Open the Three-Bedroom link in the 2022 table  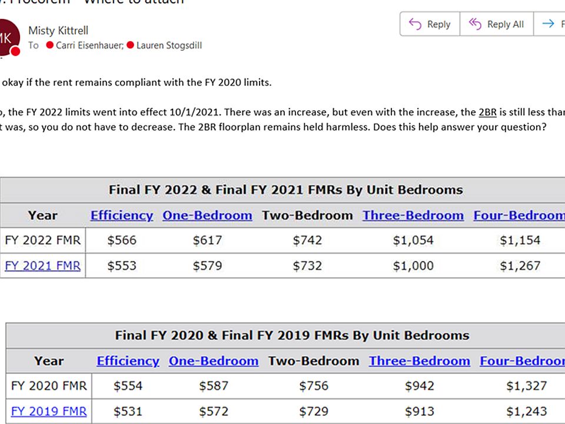click(x=413, y=216)
